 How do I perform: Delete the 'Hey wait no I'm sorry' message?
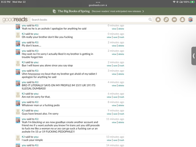(x=121, y=54)
